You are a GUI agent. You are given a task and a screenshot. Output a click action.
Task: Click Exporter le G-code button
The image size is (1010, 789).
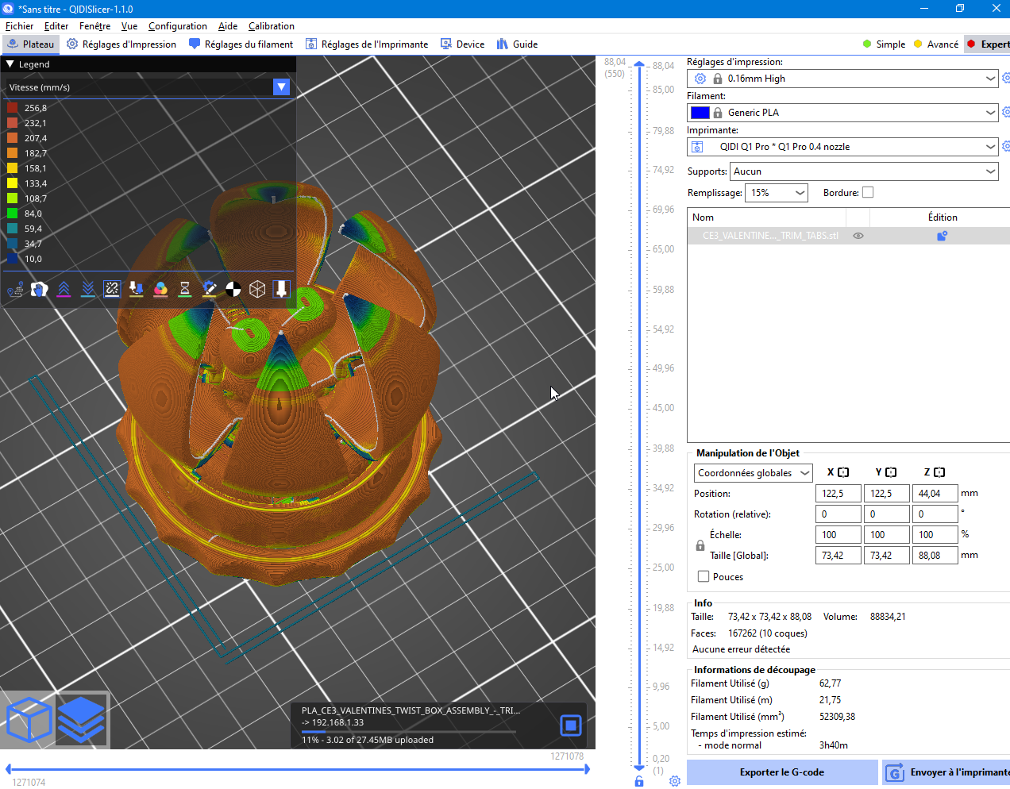coord(782,772)
